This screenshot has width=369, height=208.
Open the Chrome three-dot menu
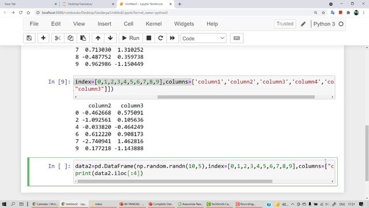point(364,13)
